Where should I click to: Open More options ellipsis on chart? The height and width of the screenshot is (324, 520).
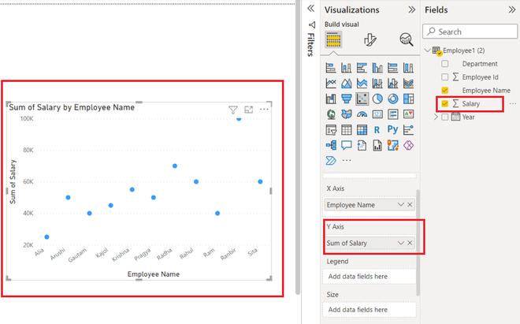[x=264, y=110]
